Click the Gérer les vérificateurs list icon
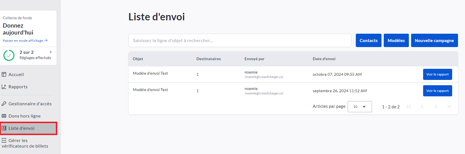465x154 pixels. 4,140
